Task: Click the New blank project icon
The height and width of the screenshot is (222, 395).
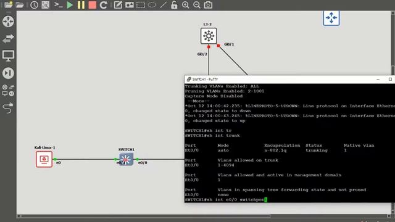Action: tap(8, 4)
